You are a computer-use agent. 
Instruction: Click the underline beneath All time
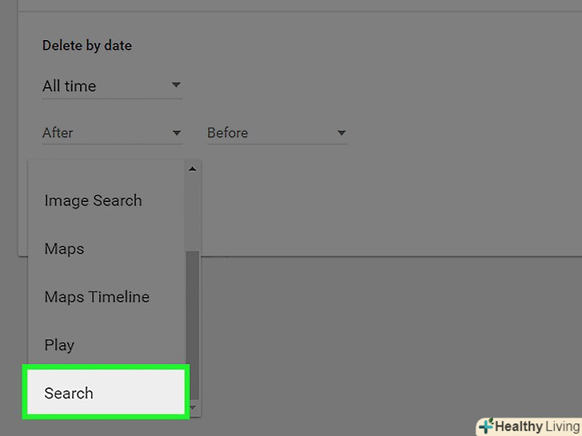pyautogui.click(x=112, y=99)
